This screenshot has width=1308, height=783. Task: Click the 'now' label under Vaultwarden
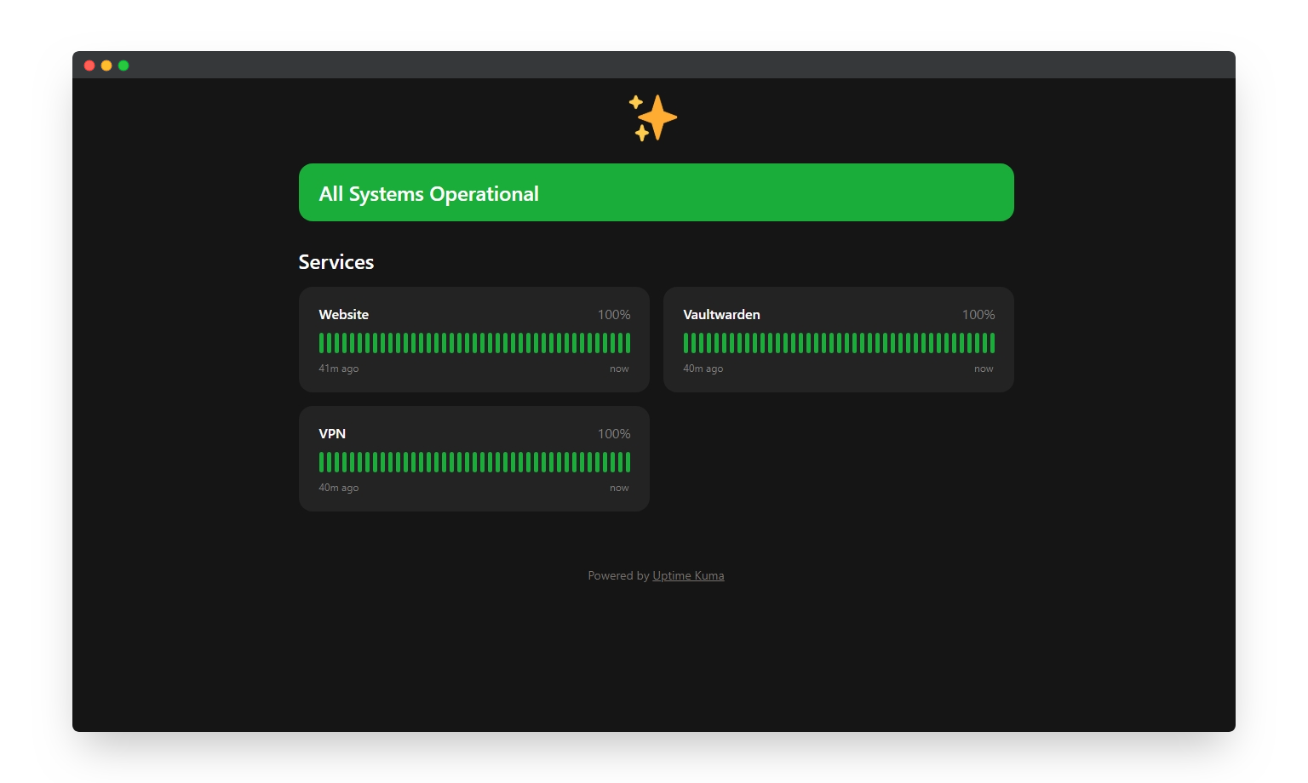pos(984,369)
